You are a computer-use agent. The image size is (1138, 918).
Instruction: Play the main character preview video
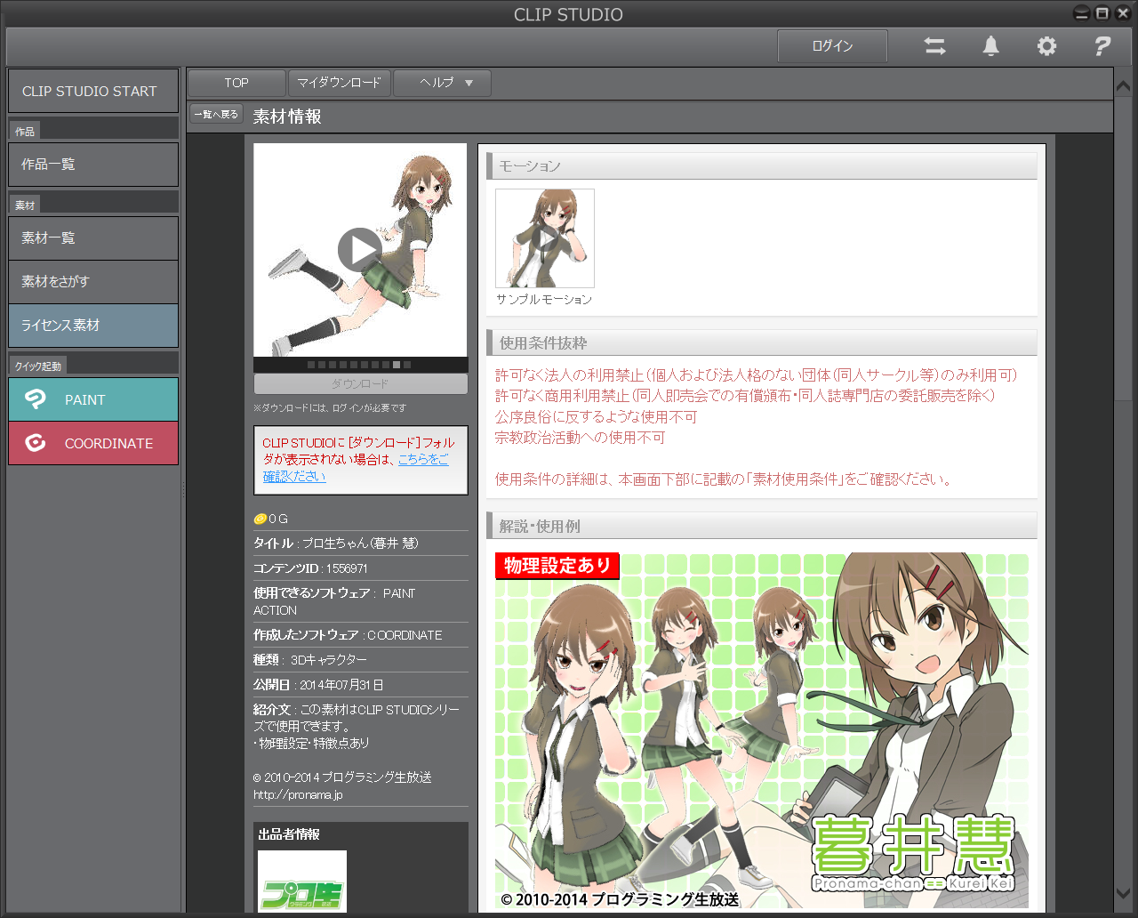point(360,250)
